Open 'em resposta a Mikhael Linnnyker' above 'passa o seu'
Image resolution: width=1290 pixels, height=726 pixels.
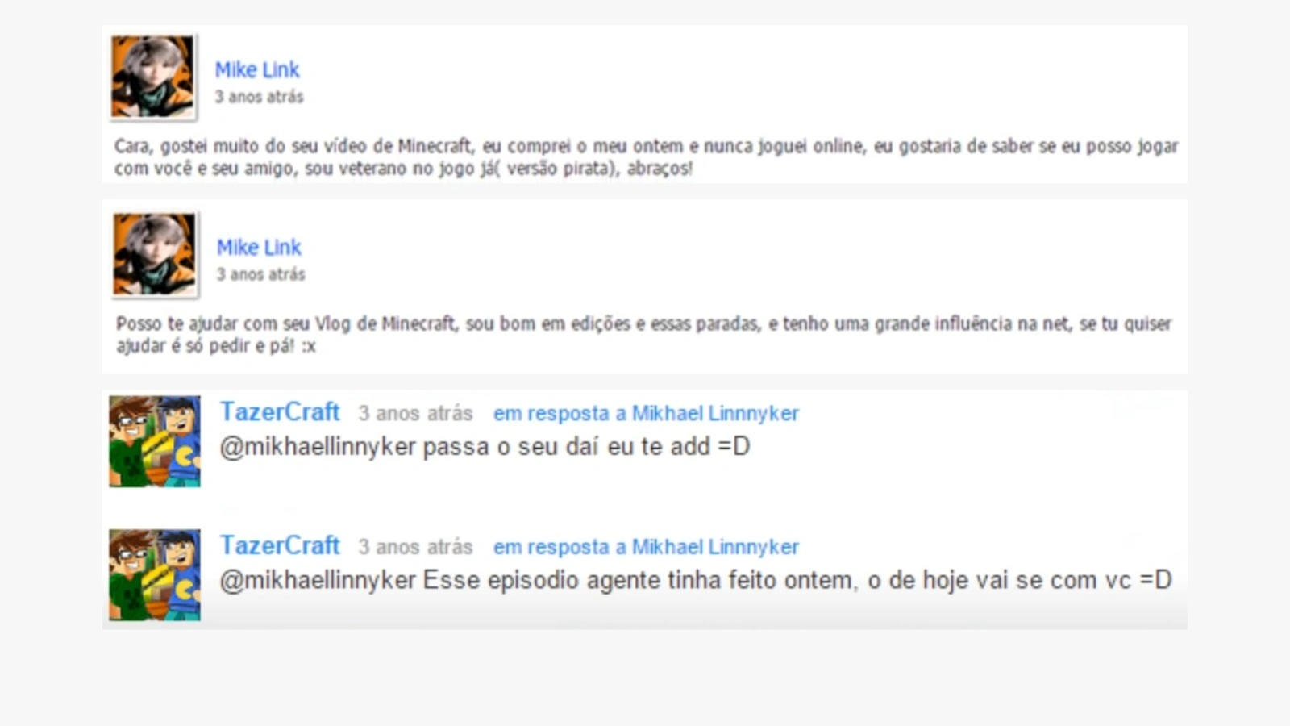(646, 414)
